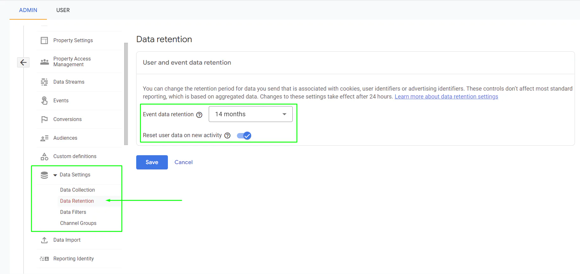Click the Conversions flag icon
This screenshot has height=274, width=580.
(44, 119)
